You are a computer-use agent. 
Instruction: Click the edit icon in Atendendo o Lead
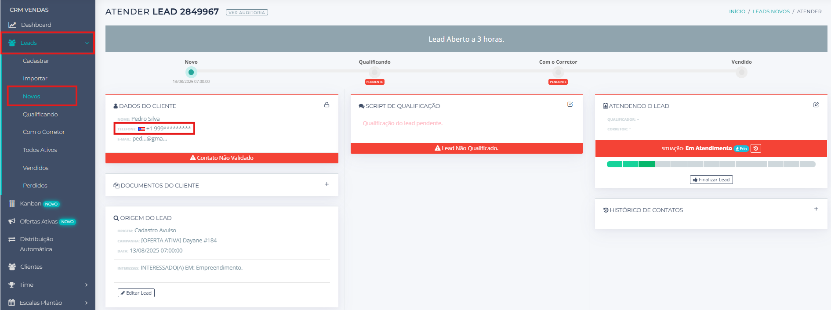click(x=816, y=105)
